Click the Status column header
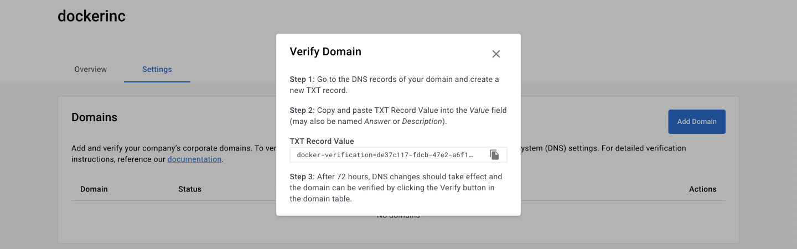797x249 pixels. point(190,189)
